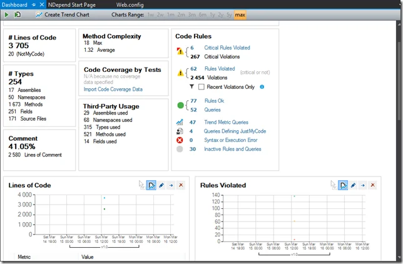The height and width of the screenshot is (264, 403).
Task: Set Charts Range to 1w
Action: click(151, 15)
